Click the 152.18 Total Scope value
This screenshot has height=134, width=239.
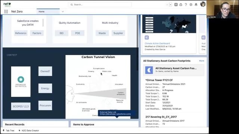tap(165, 96)
